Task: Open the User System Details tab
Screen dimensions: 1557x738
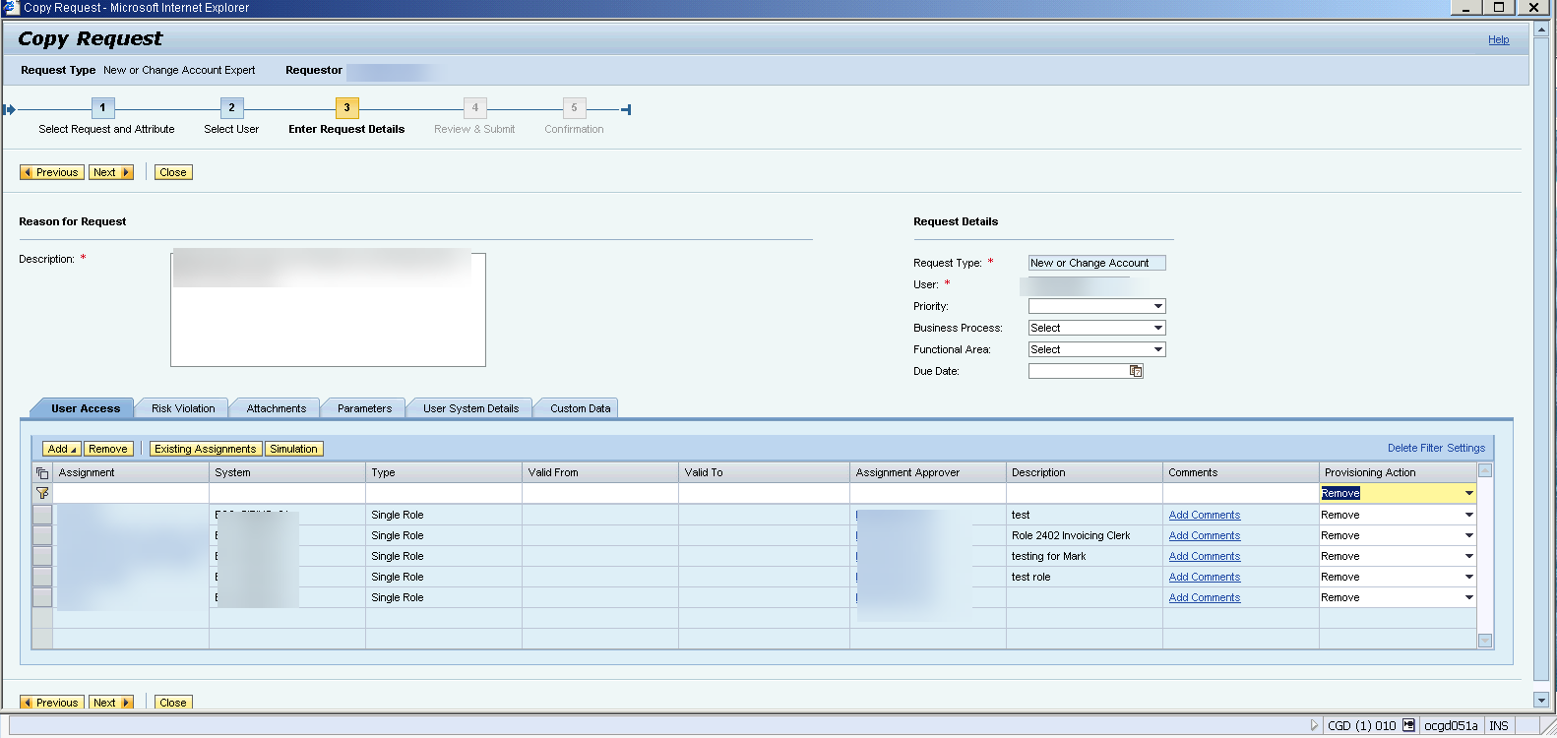Action: pyautogui.click(x=470, y=408)
